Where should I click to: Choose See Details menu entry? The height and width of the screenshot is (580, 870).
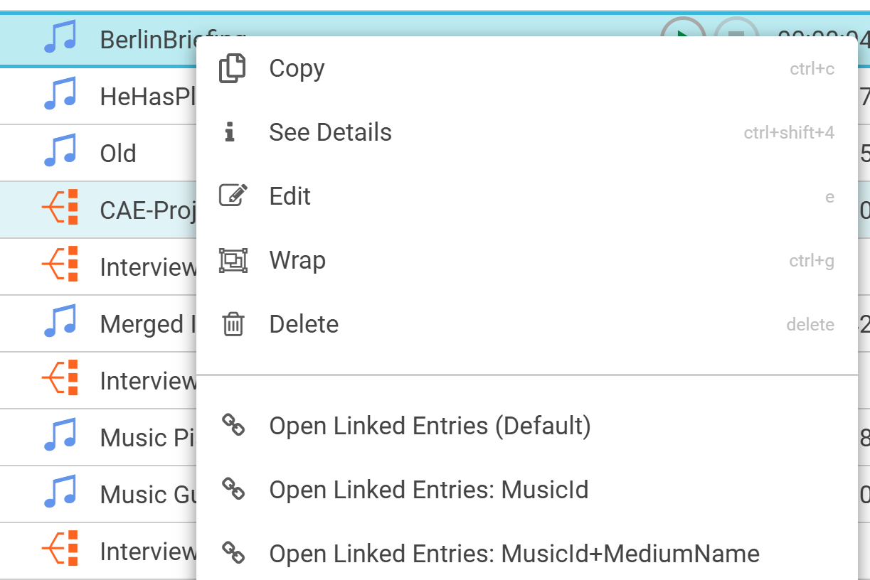(330, 132)
